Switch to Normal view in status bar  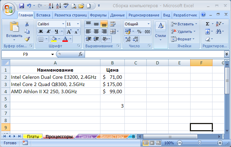point(146,143)
